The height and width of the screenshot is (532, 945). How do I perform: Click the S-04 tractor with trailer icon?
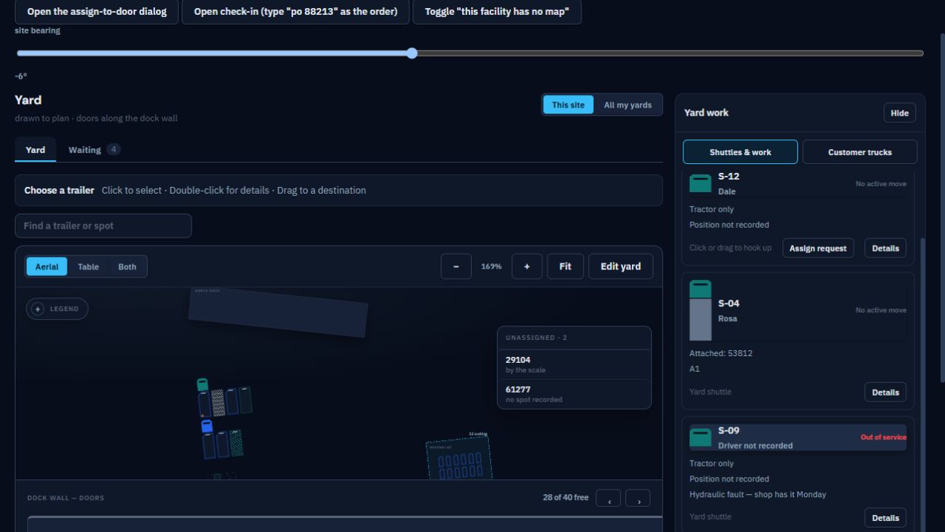[x=700, y=310]
